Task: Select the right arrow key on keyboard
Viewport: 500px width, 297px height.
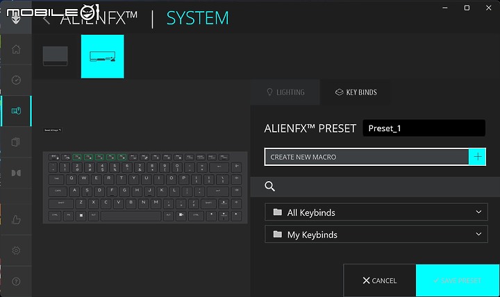Action: click(236, 215)
